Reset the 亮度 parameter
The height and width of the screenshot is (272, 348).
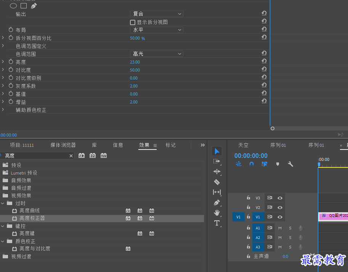(264, 61)
